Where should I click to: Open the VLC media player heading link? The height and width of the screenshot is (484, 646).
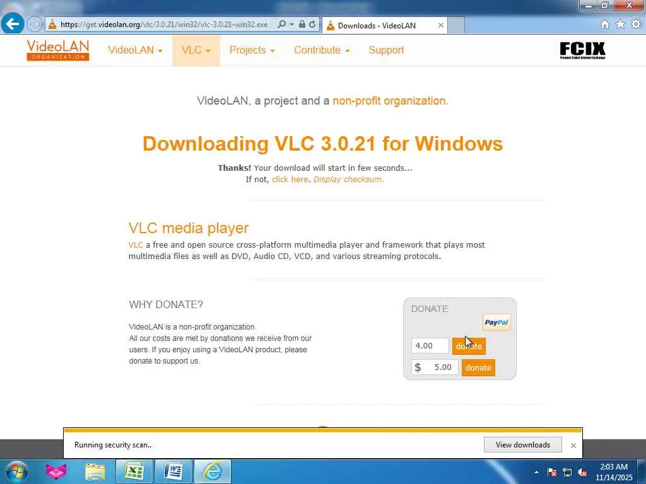pyautogui.click(x=189, y=228)
